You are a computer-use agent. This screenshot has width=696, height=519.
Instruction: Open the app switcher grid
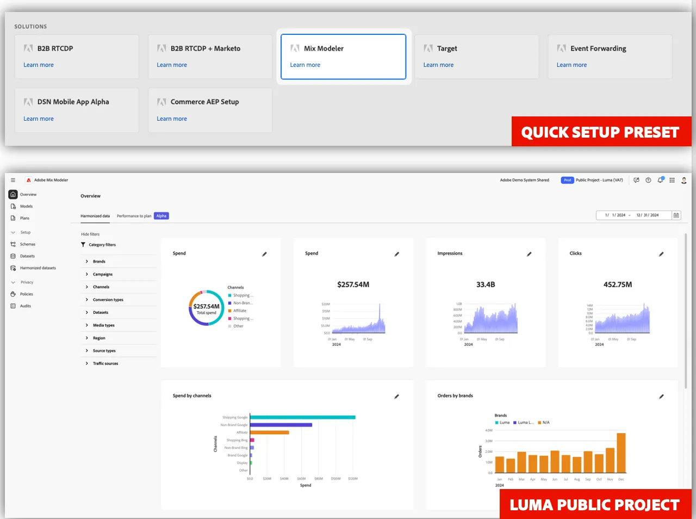tap(672, 180)
